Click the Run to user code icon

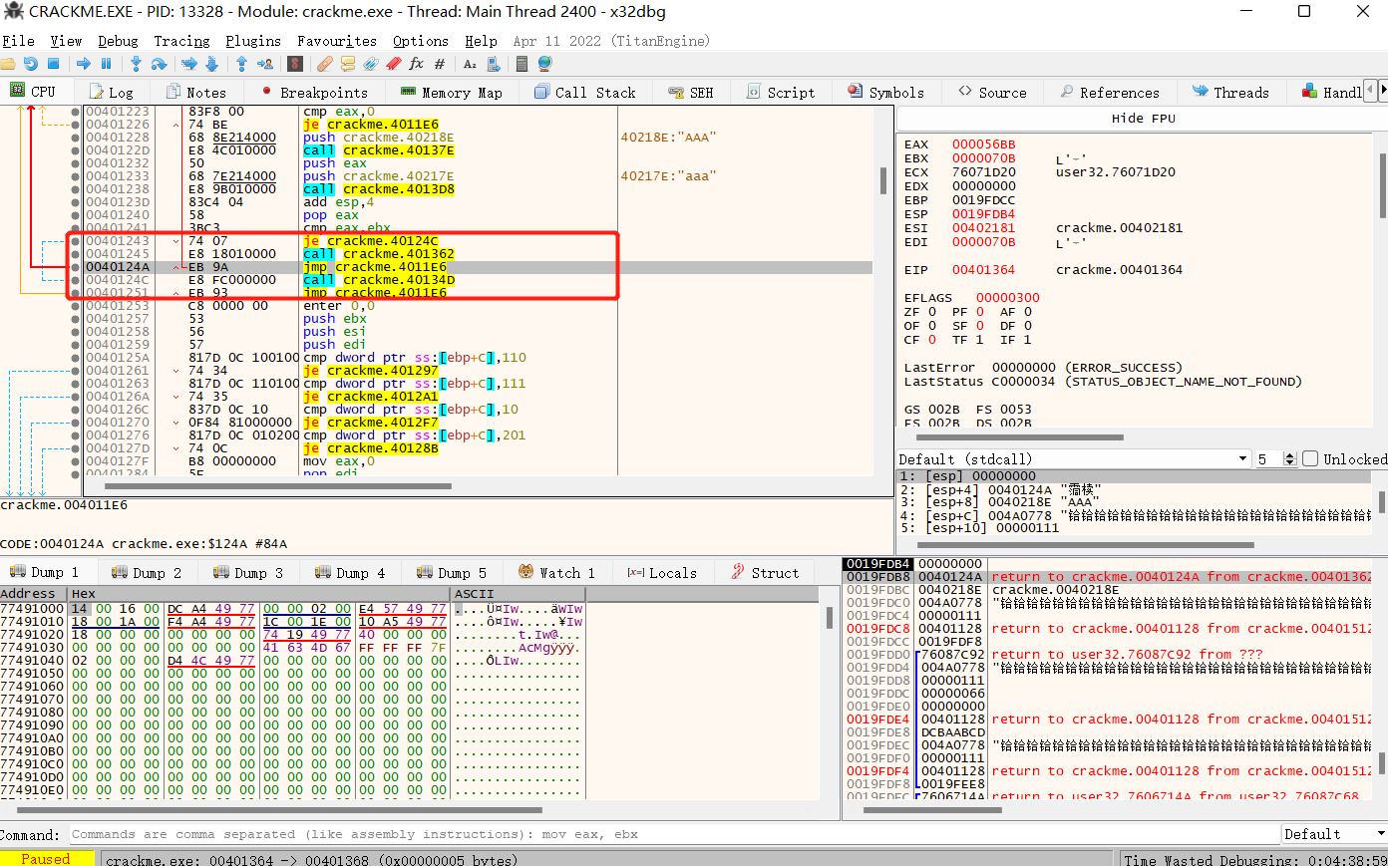point(265,64)
